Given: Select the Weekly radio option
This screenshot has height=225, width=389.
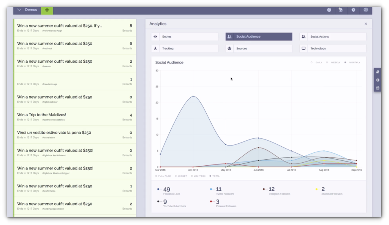Looking at the screenshot, I should tap(327, 62).
